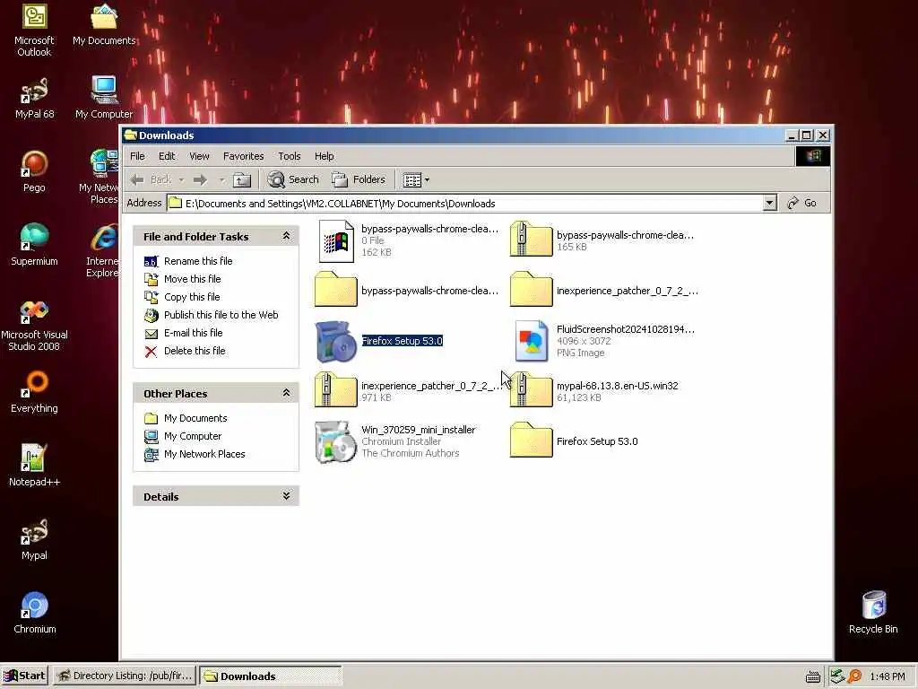The height and width of the screenshot is (689, 918).
Task: Open the Favorites menu
Action: coord(244,156)
